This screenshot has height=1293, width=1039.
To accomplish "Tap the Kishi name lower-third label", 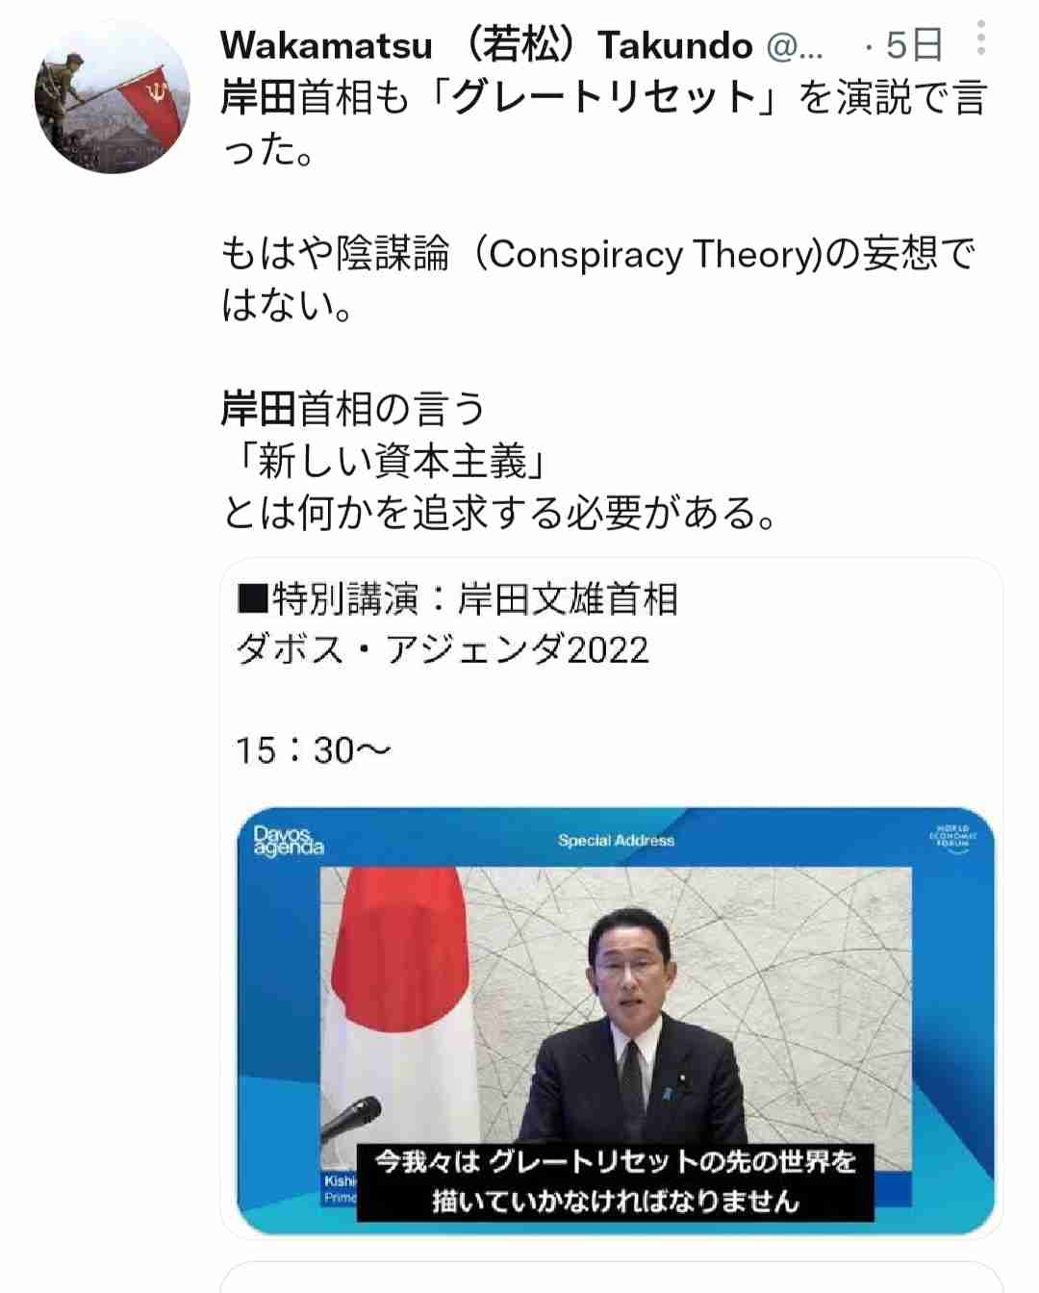I will tap(340, 1188).
